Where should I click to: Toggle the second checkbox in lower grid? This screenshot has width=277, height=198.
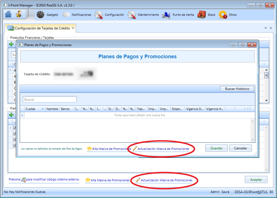[x=14, y=134]
